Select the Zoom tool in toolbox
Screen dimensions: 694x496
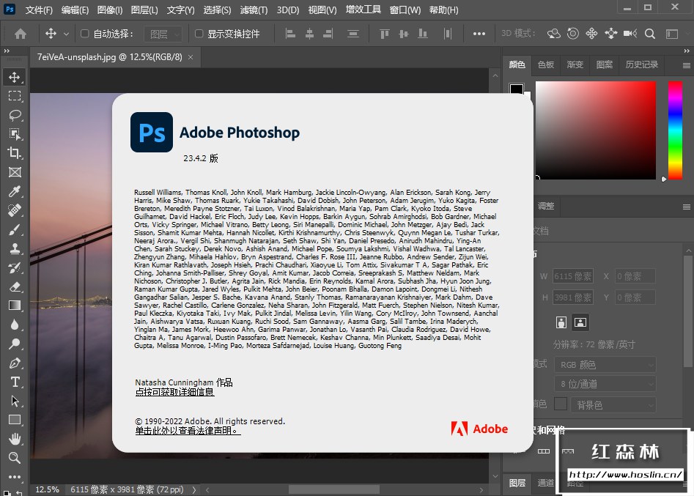click(x=15, y=458)
